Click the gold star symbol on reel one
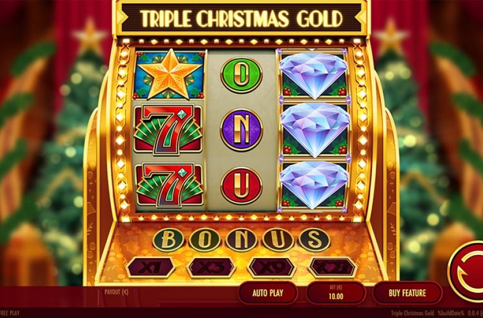This screenshot has height=318, width=483. pyautogui.click(x=169, y=75)
